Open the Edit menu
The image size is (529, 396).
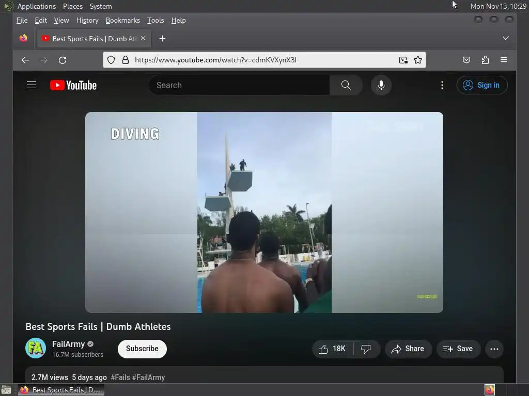coord(41,20)
